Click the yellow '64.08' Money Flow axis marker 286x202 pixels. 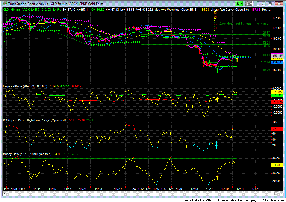[x=277, y=165]
